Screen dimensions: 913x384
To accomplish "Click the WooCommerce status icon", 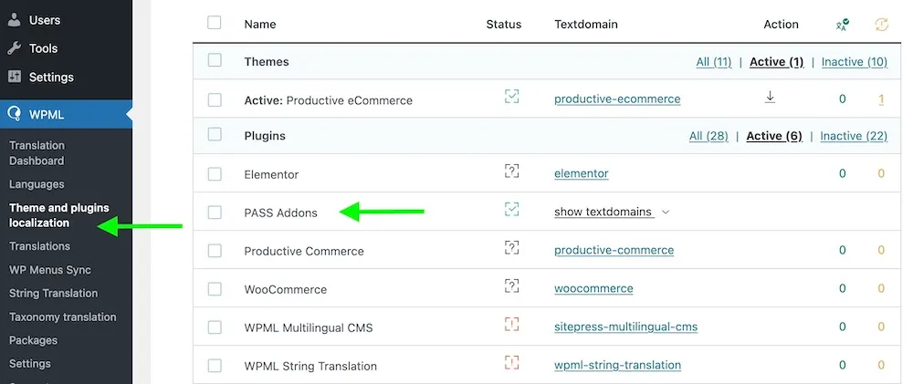I will pyautogui.click(x=511, y=286).
